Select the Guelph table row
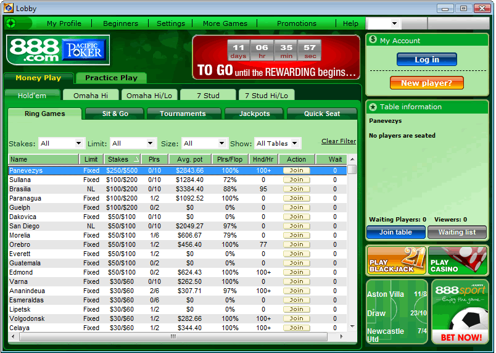Image resolution: width=496 pixels, height=353 pixels. tap(178, 207)
